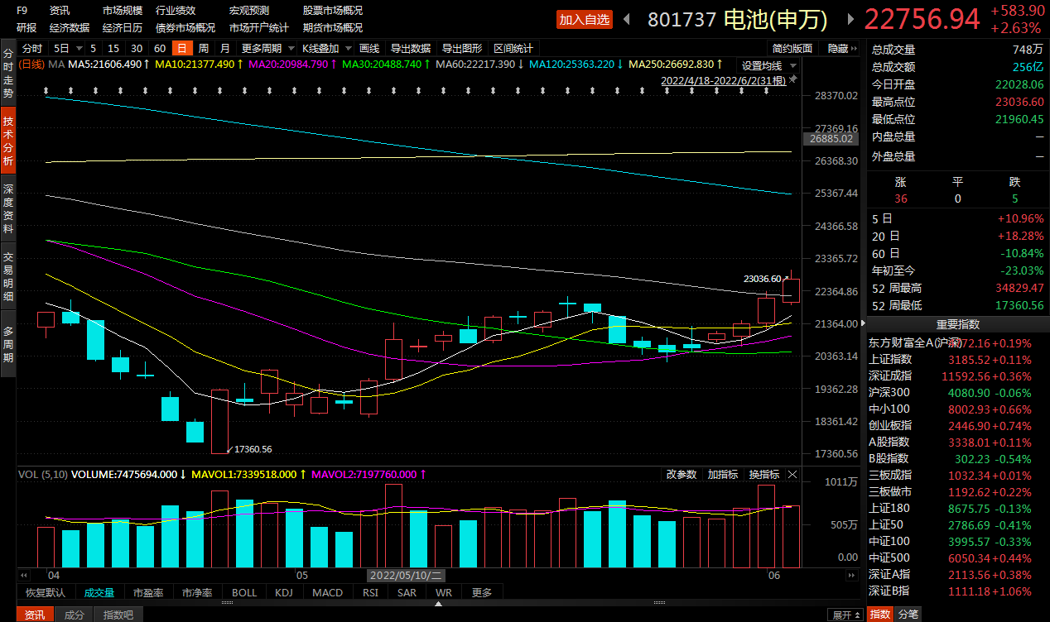Viewport: 1050px width, 622px height.
Task: Click the first event marker above chart
Action: [47, 89]
